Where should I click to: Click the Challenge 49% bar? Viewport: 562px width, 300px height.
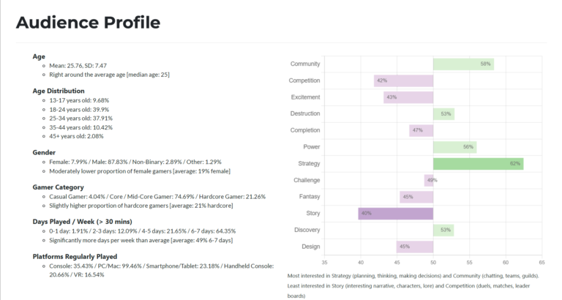(429, 180)
